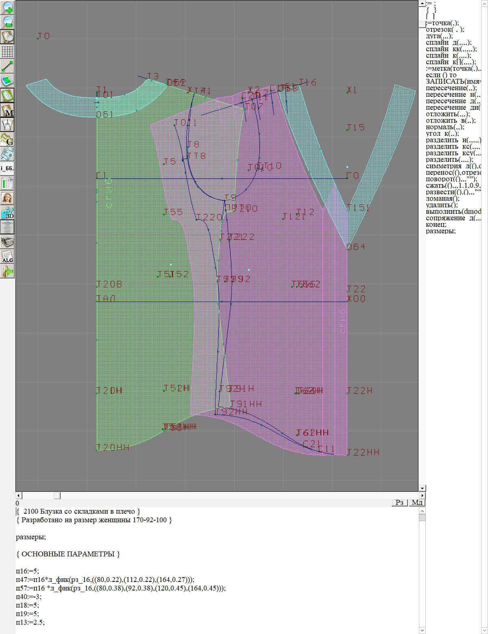Select the line segment tool icon

(x=8, y=66)
